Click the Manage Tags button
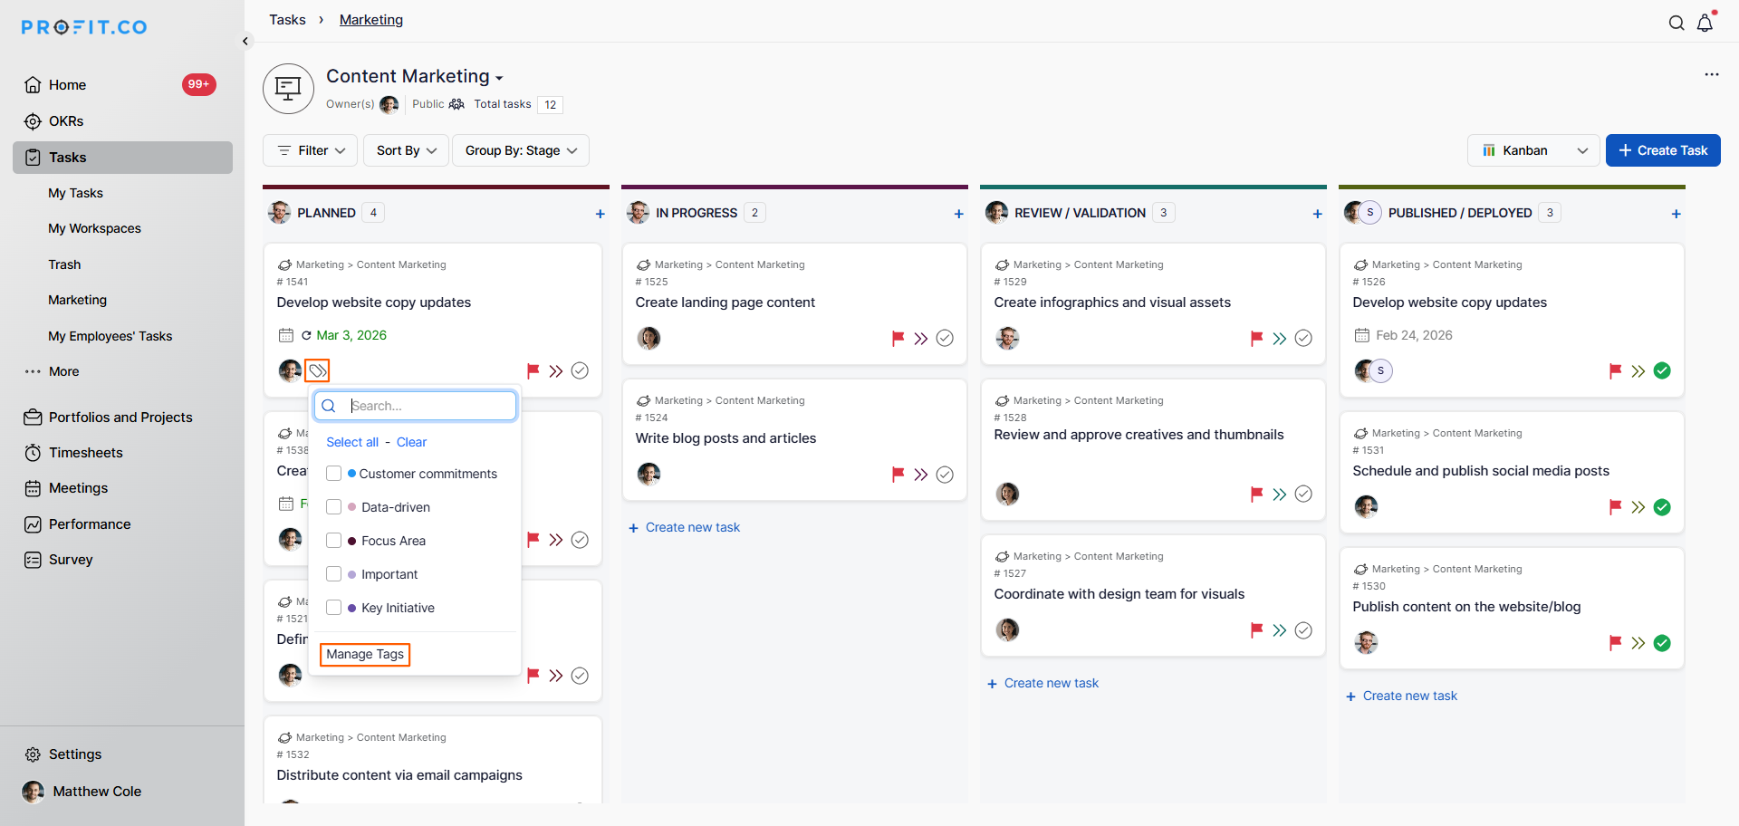 point(365,654)
